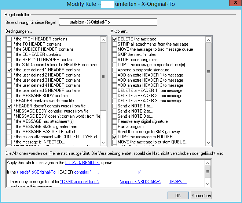The width and height of the screenshot is (242, 203).
Task: Check 'If the FROM HEADER contains' condition
Action: tap(9, 39)
